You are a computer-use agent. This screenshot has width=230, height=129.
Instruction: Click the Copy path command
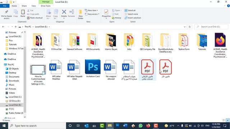[33, 14]
